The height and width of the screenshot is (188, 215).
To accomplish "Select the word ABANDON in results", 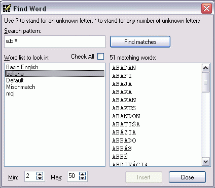I will [126, 116].
